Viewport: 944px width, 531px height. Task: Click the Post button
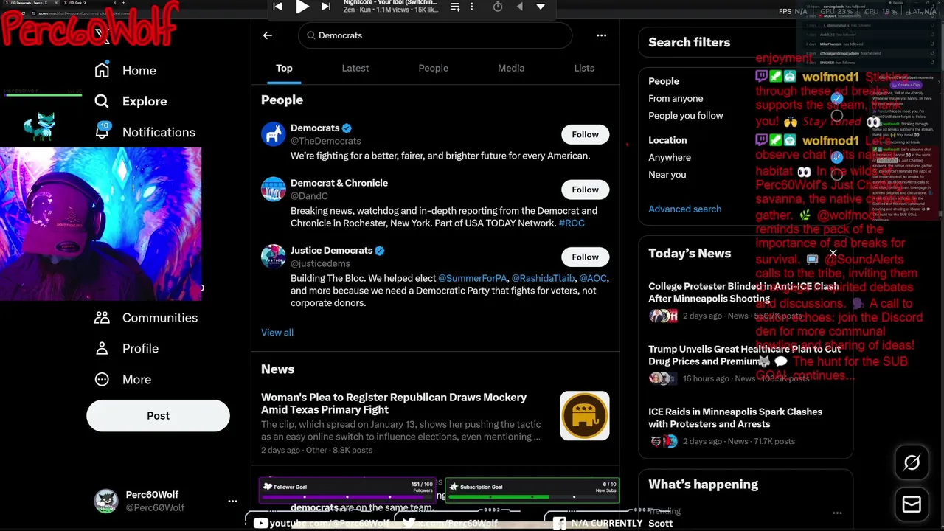coord(158,415)
